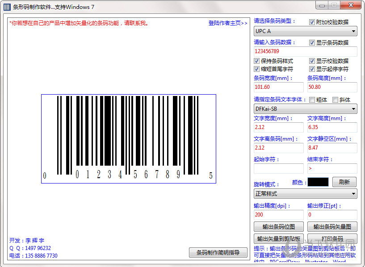Click 输出矢量到剪贴板 button

[x=279, y=238]
